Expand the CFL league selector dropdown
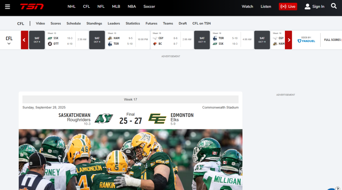The width and height of the screenshot is (342, 190). point(9,40)
